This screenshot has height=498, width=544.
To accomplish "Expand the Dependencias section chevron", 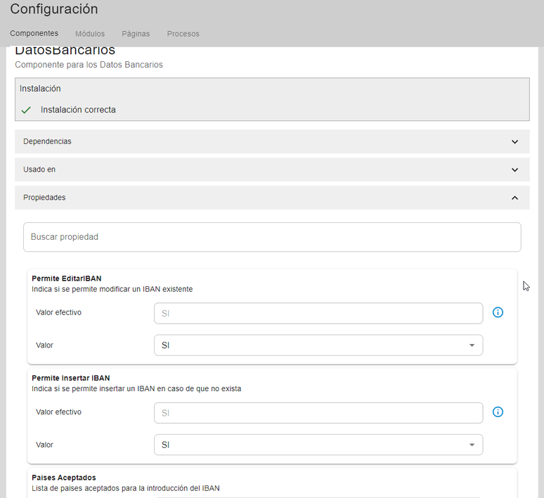I will point(515,141).
